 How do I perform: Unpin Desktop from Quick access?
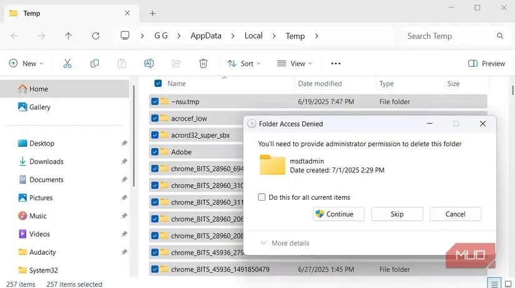tap(124, 143)
